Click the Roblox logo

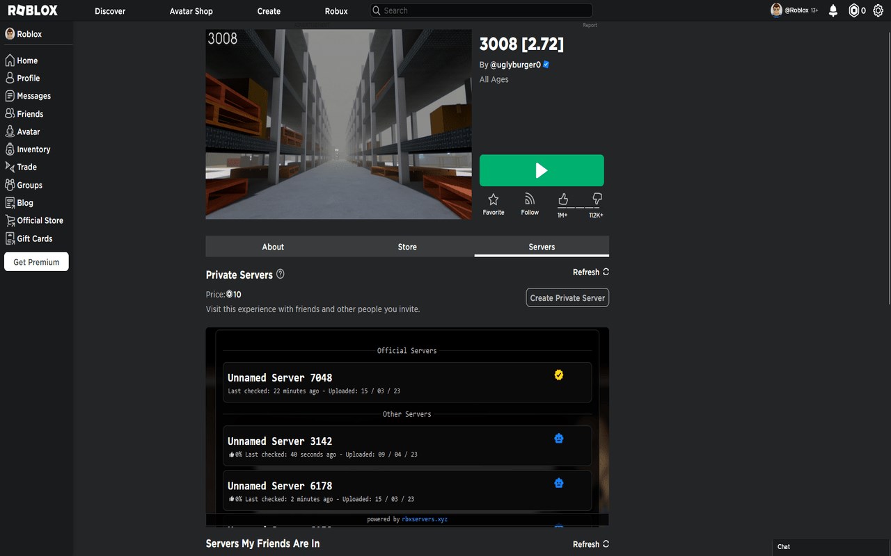(33, 10)
